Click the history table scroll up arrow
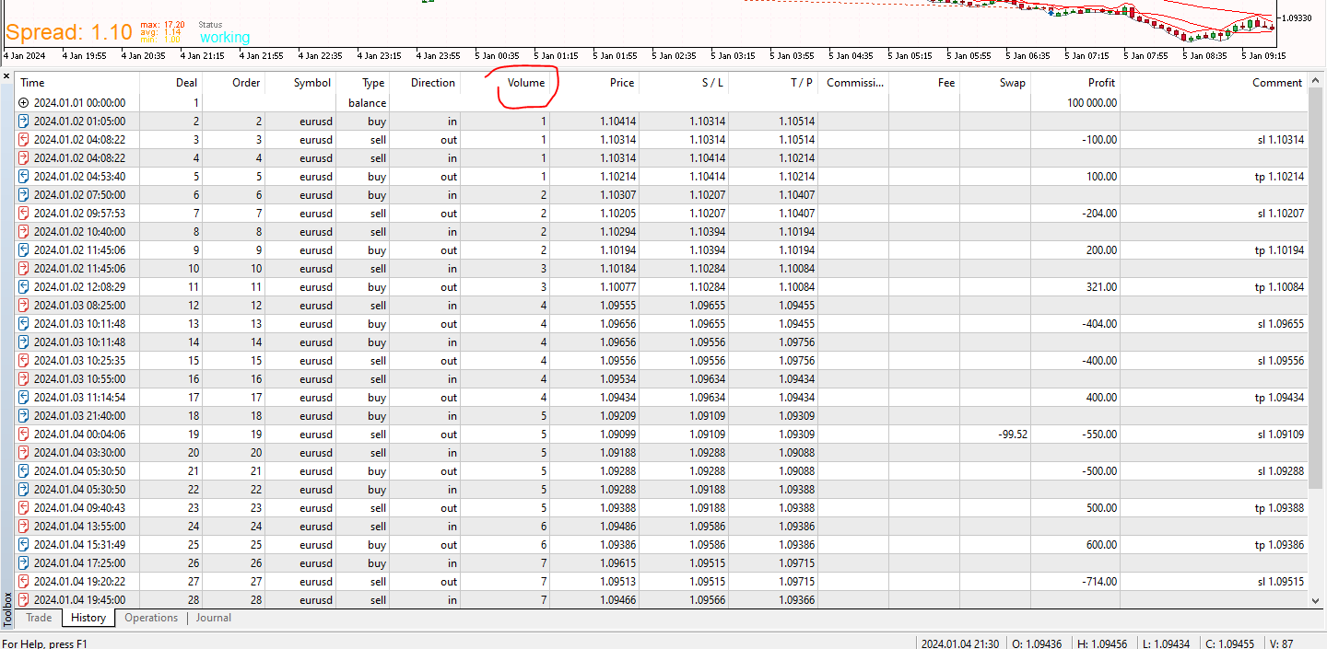 [1316, 81]
